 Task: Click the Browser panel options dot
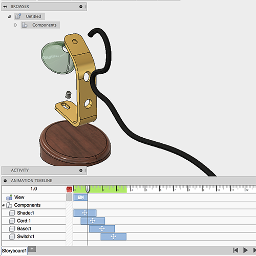[81, 7]
